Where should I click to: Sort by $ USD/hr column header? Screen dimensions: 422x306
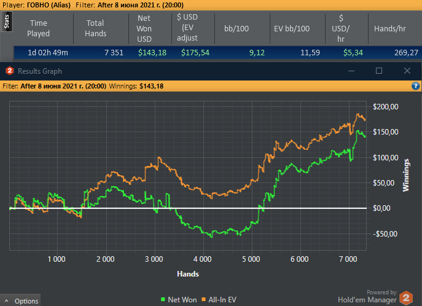tap(341, 28)
